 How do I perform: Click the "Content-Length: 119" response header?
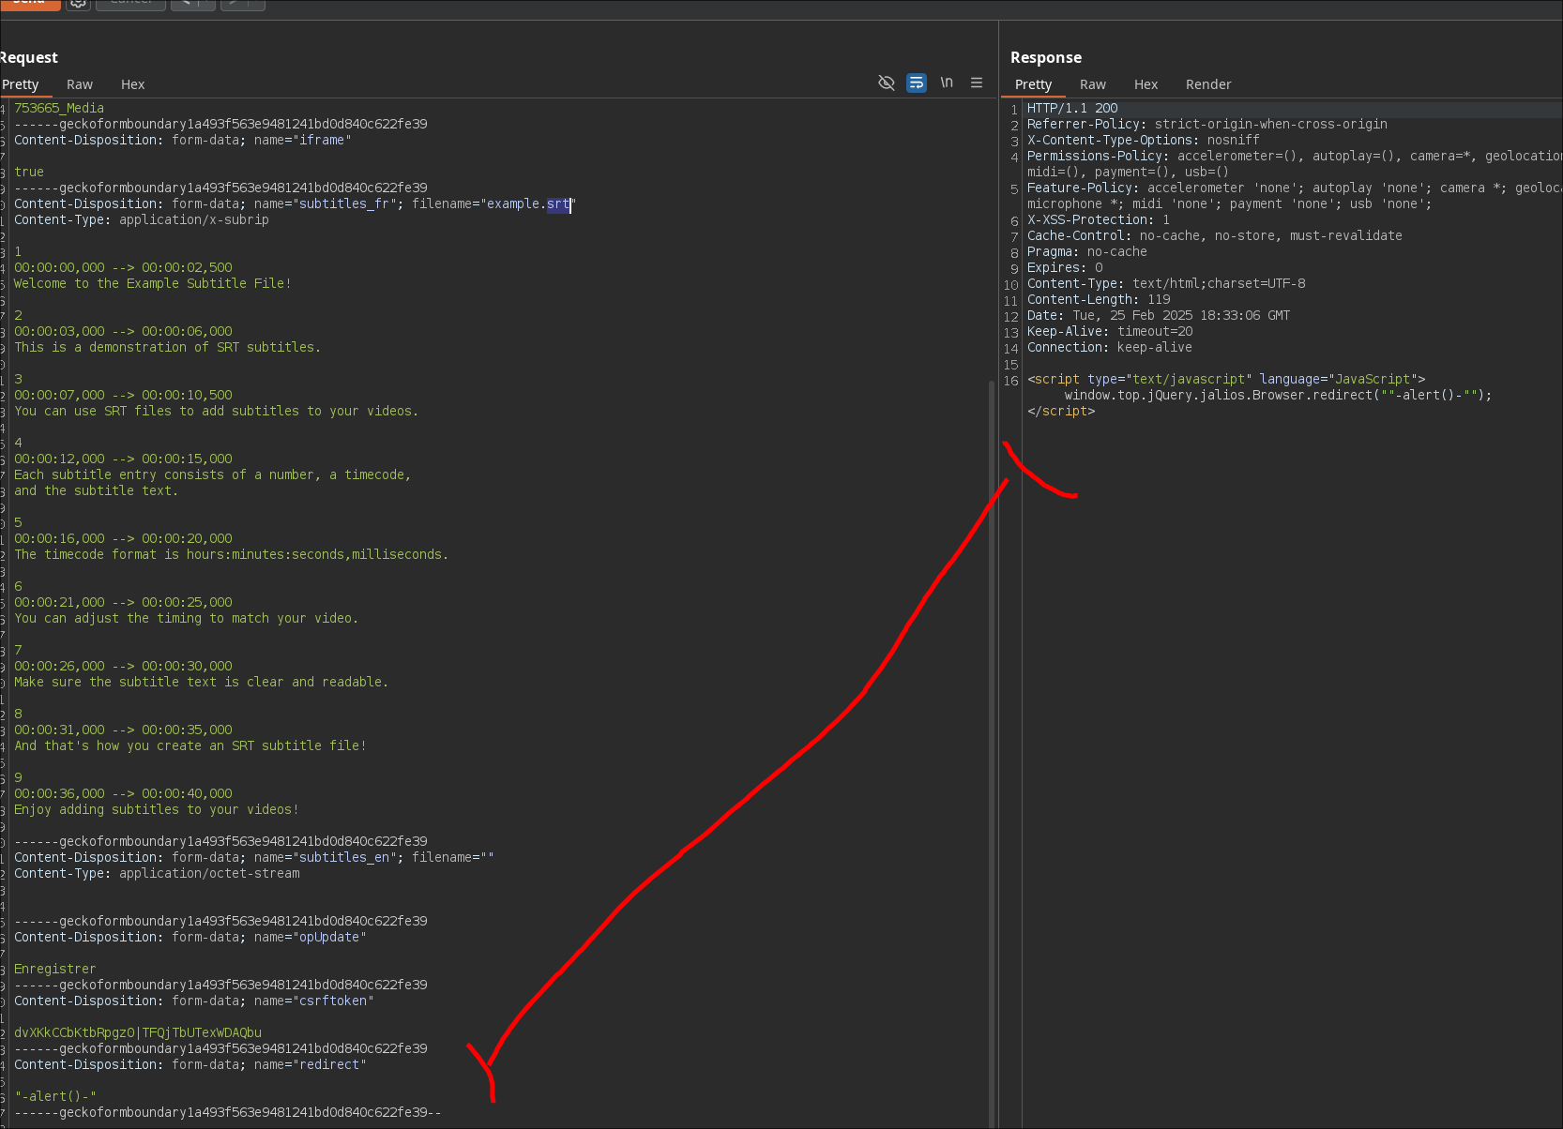coord(1099,299)
